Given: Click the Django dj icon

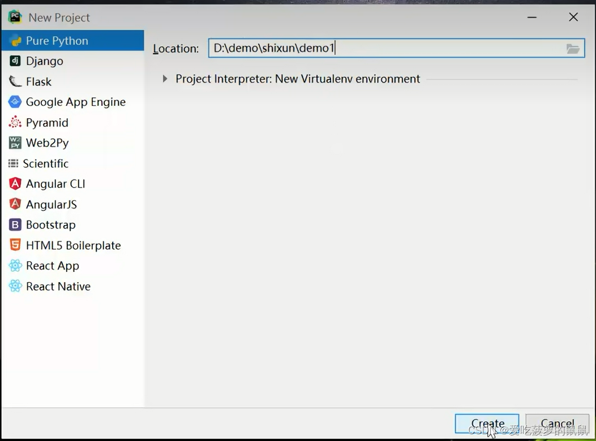Looking at the screenshot, I should (15, 60).
